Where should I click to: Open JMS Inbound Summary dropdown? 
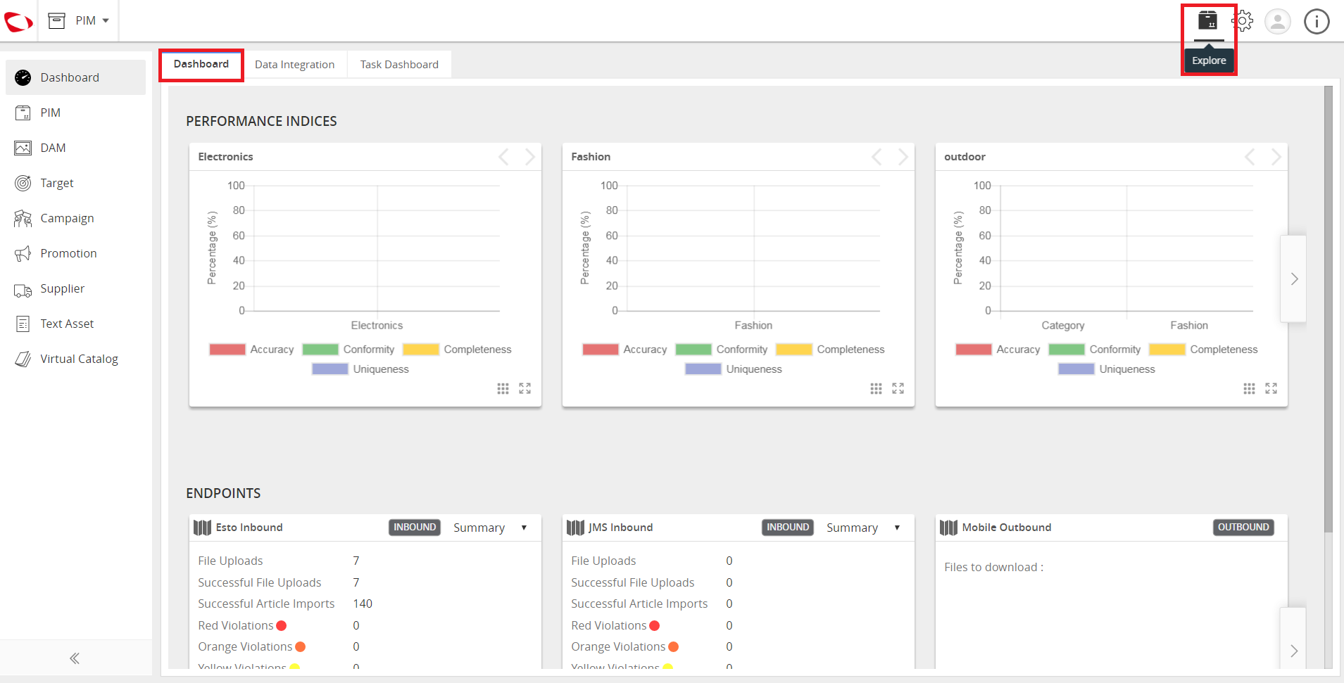click(863, 528)
